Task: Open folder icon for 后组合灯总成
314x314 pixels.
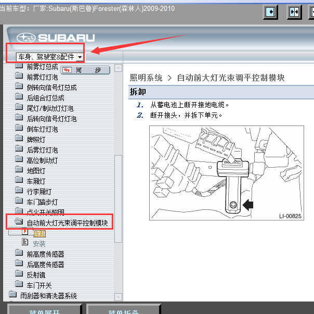Action: (19, 96)
